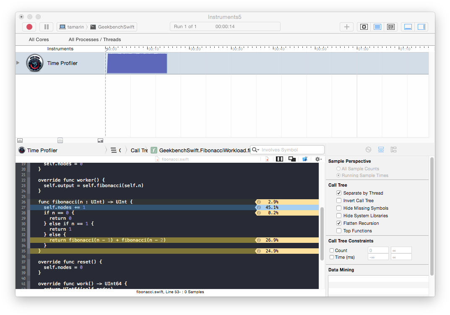Add an instrument with the plus button

click(x=347, y=27)
